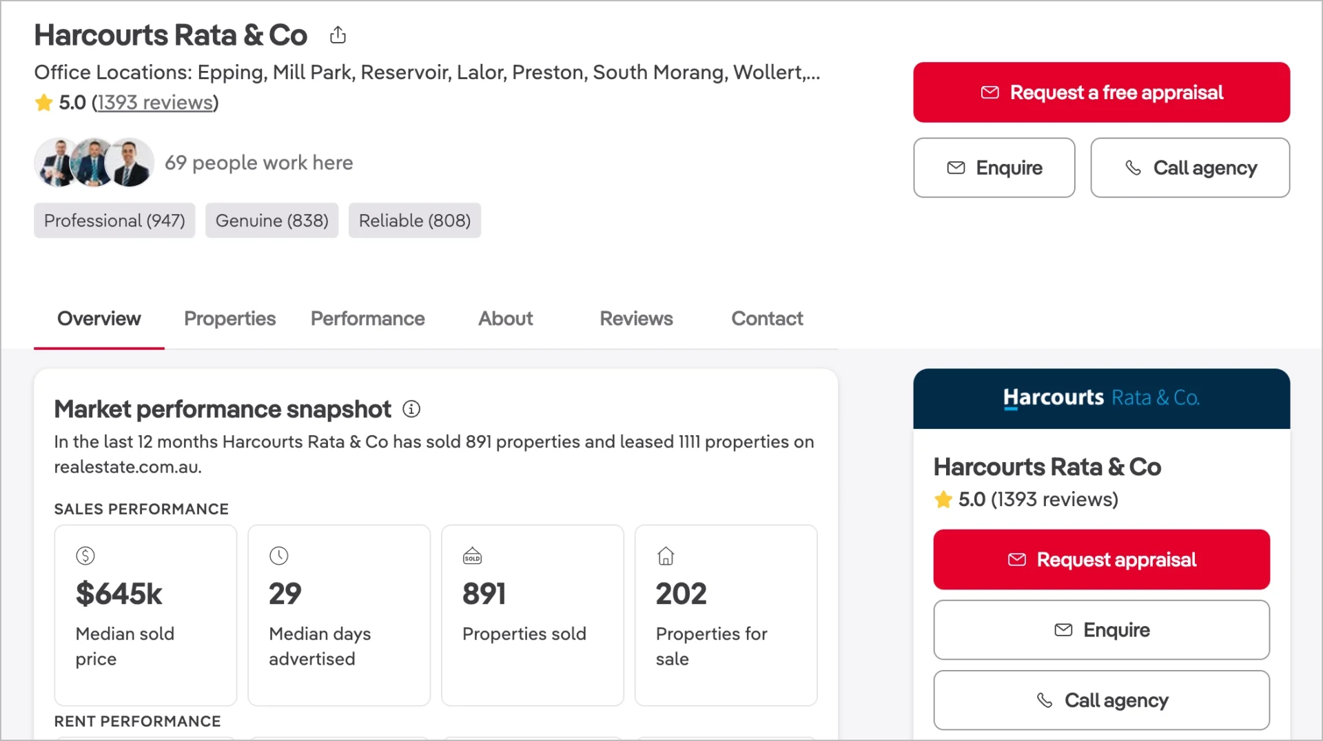1323x741 pixels.
Task: Click the clock icon on median days advertised card
Action: pos(278,556)
